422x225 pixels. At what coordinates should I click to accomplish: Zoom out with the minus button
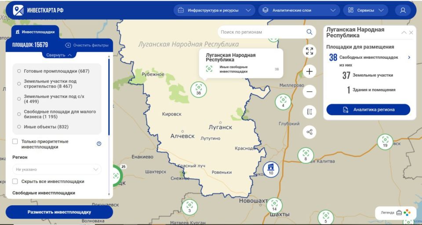tap(309, 92)
